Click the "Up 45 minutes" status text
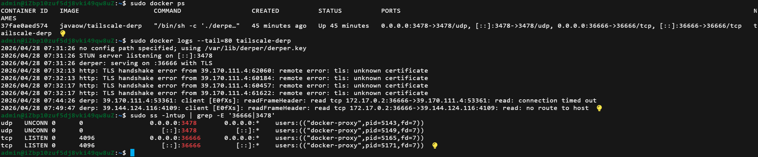The height and width of the screenshot is (157, 758). [344, 26]
